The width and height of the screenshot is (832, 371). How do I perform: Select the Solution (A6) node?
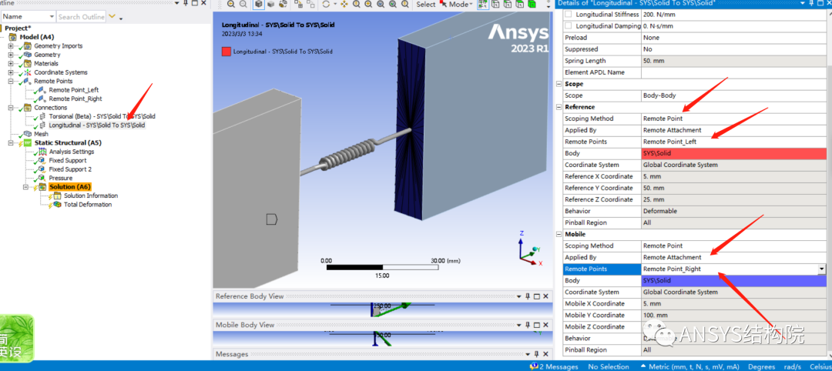pyautogui.click(x=69, y=187)
